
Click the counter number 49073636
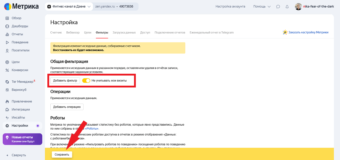tap(126, 7)
